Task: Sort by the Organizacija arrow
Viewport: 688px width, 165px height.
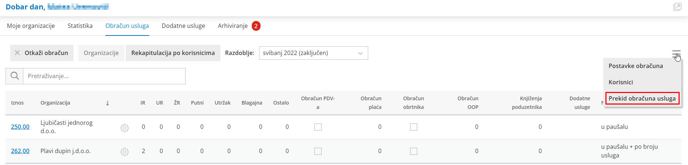Action: (108, 103)
